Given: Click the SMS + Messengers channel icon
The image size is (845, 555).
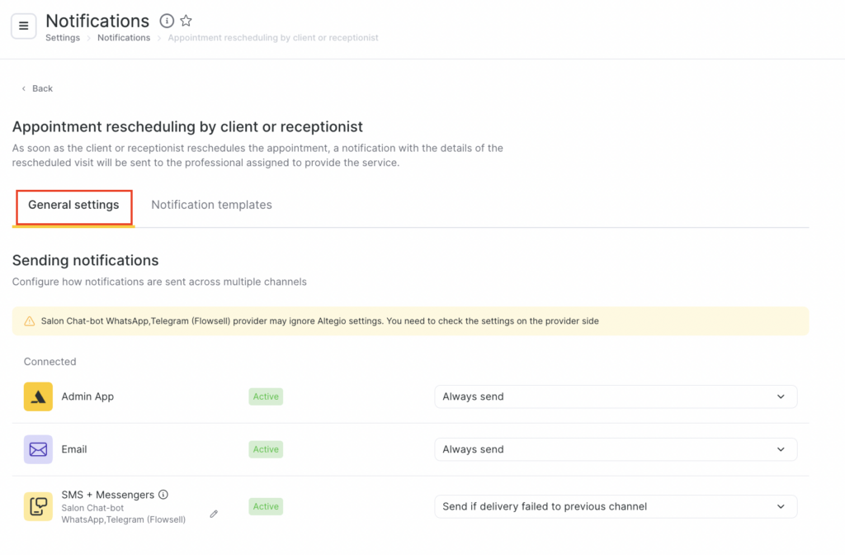Looking at the screenshot, I should (38, 506).
